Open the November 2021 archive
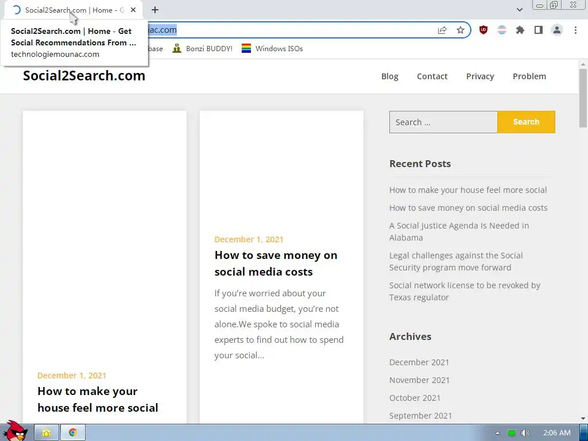Viewport: 588px width, 441px height. (419, 380)
